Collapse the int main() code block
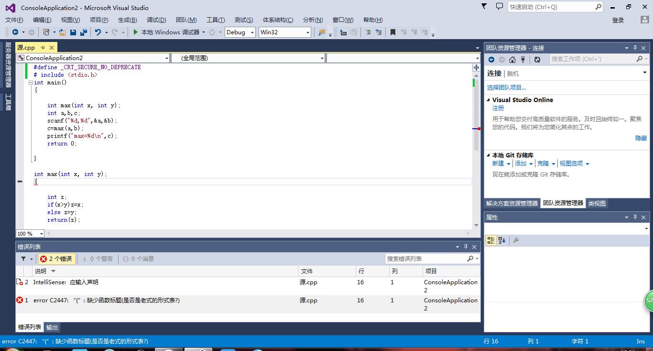This screenshot has height=351, width=653. pyautogui.click(x=31, y=83)
